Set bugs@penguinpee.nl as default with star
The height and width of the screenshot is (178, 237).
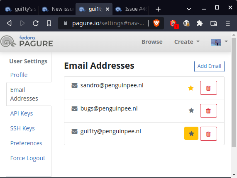pos(191,111)
